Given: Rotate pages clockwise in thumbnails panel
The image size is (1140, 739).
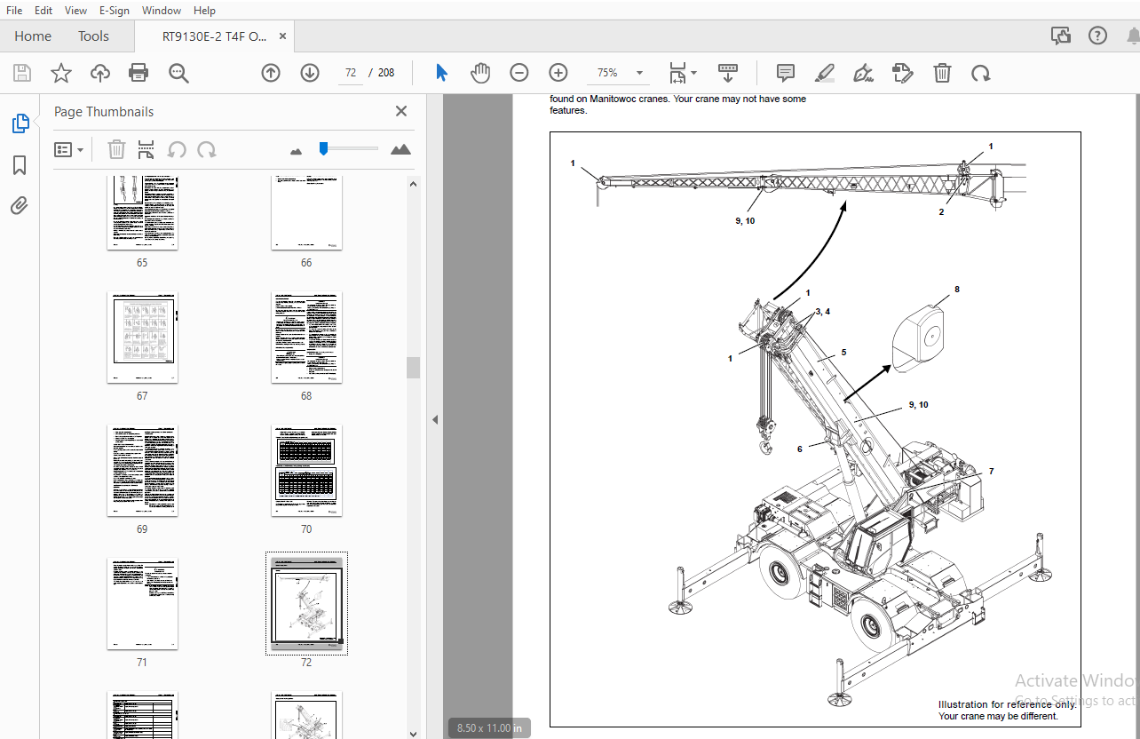Looking at the screenshot, I should 207,149.
